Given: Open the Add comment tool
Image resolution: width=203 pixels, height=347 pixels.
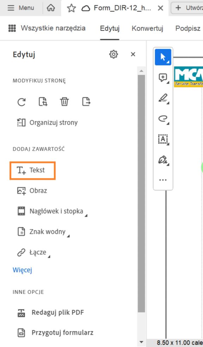Looking at the screenshot, I should pyautogui.click(x=162, y=78).
